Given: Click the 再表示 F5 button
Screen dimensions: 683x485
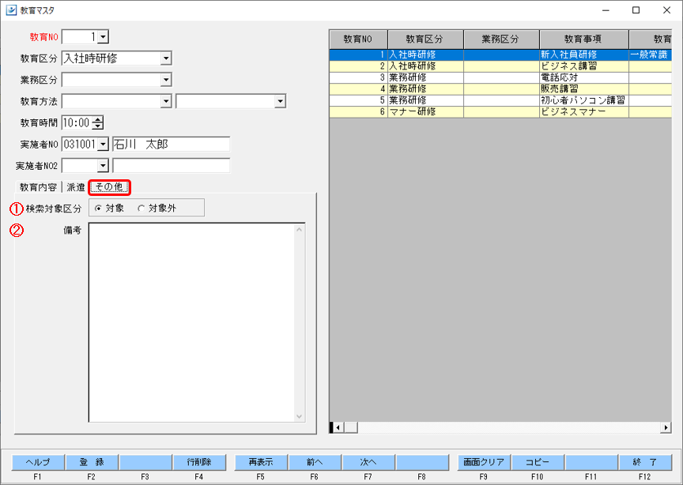Looking at the screenshot, I should point(261,462).
